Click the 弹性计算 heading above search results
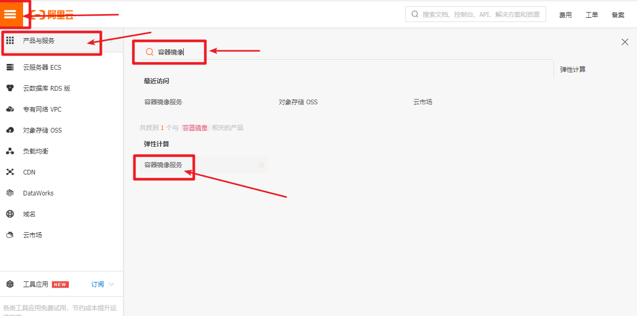 156,144
